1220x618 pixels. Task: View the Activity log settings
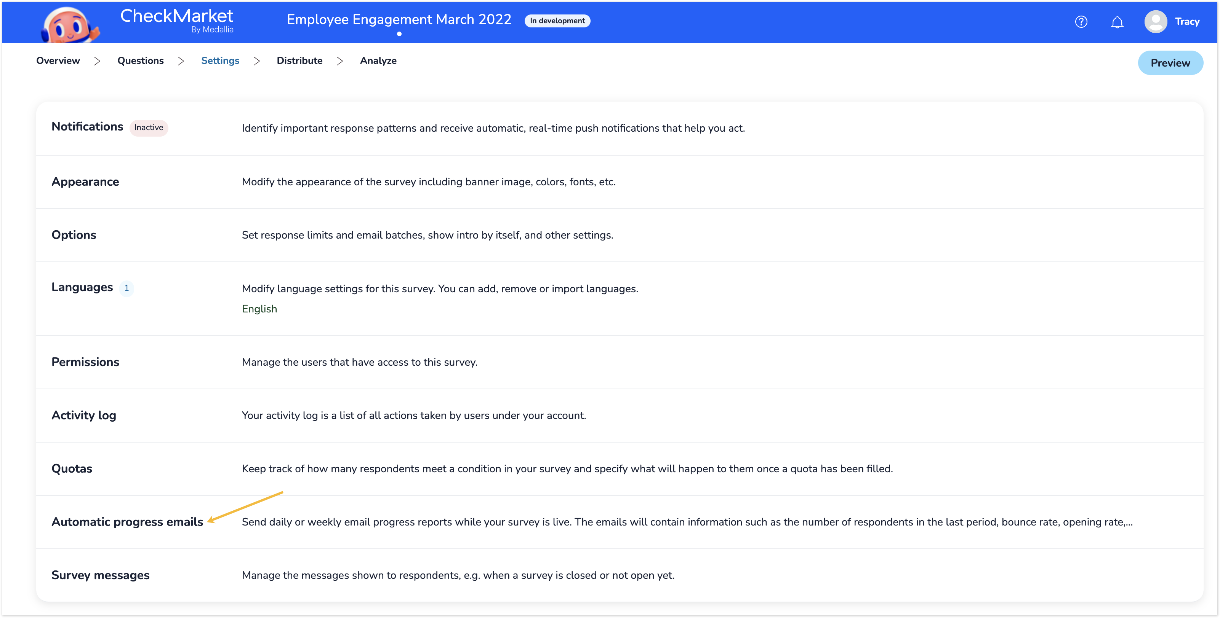coord(84,416)
